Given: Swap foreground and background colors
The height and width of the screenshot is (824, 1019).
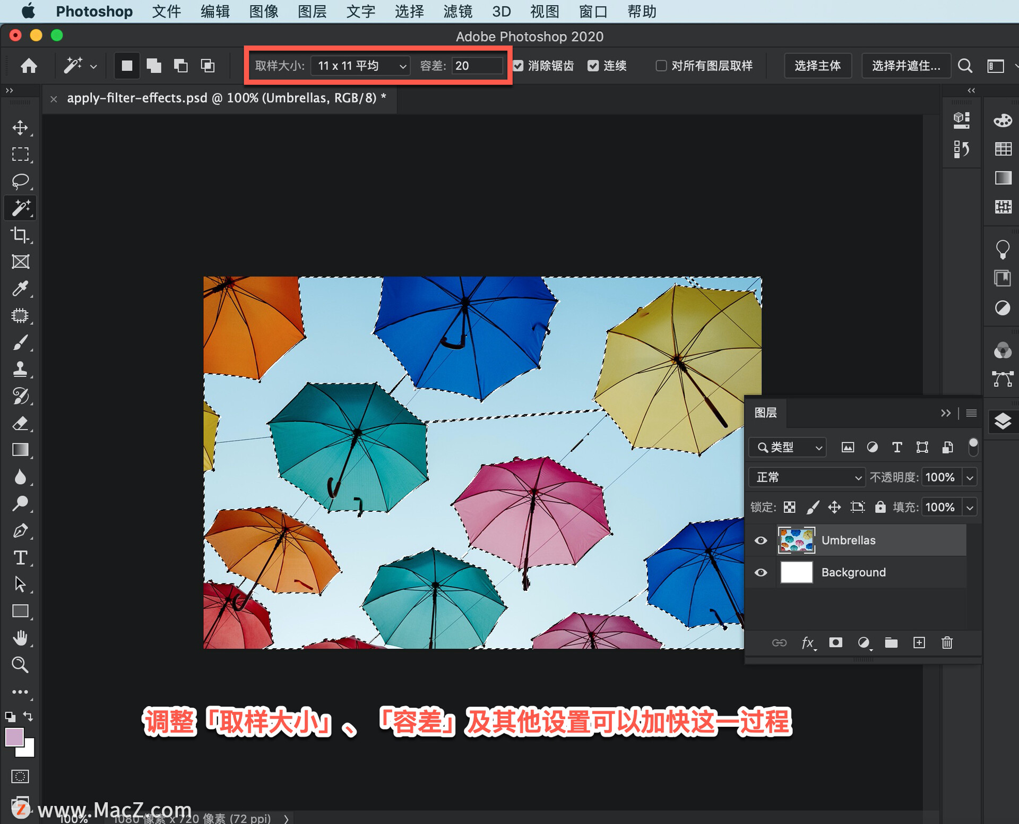Looking at the screenshot, I should tap(29, 716).
